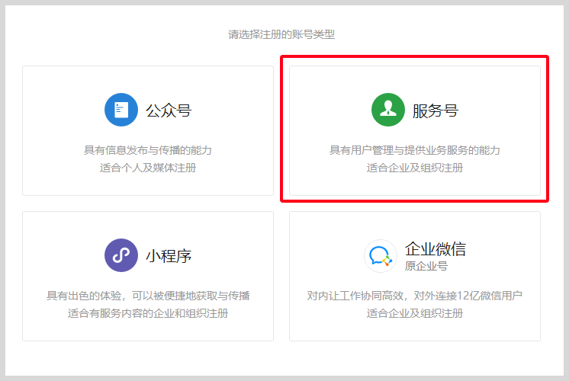Click the heading 请选择注册的账号类型
Viewport: 569px width, 381px height.
coord(281,34)
